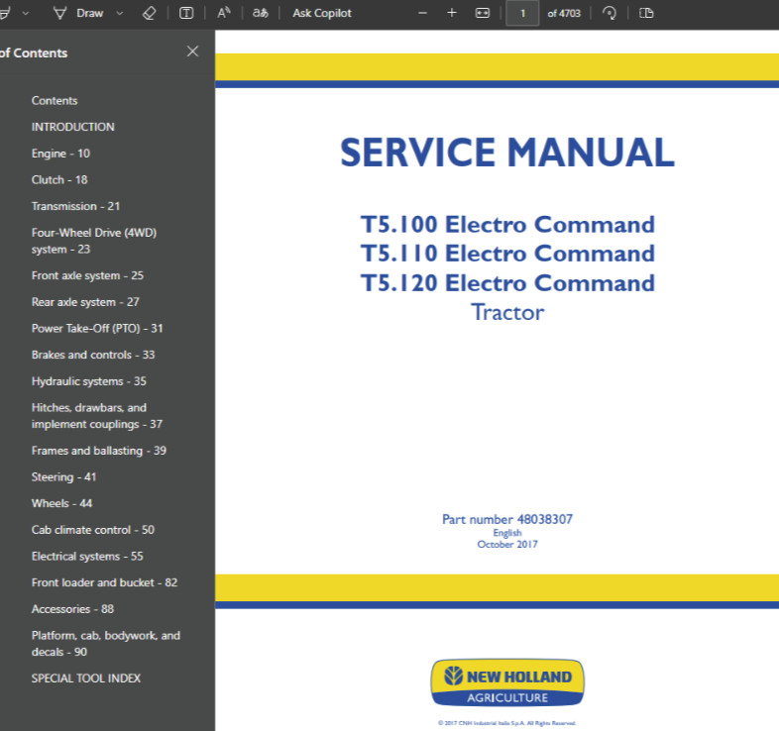The image size is (779, 731).
Task: Click the Fit to width icon
Action: 483,14
